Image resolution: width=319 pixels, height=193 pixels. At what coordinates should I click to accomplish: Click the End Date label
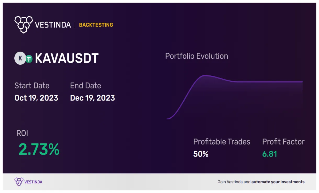point(86,86)
